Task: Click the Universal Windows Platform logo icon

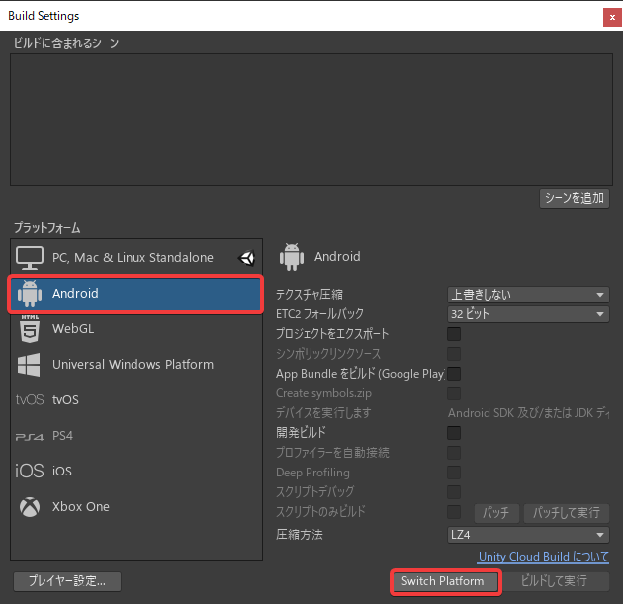Action: [x=29, y=365]
